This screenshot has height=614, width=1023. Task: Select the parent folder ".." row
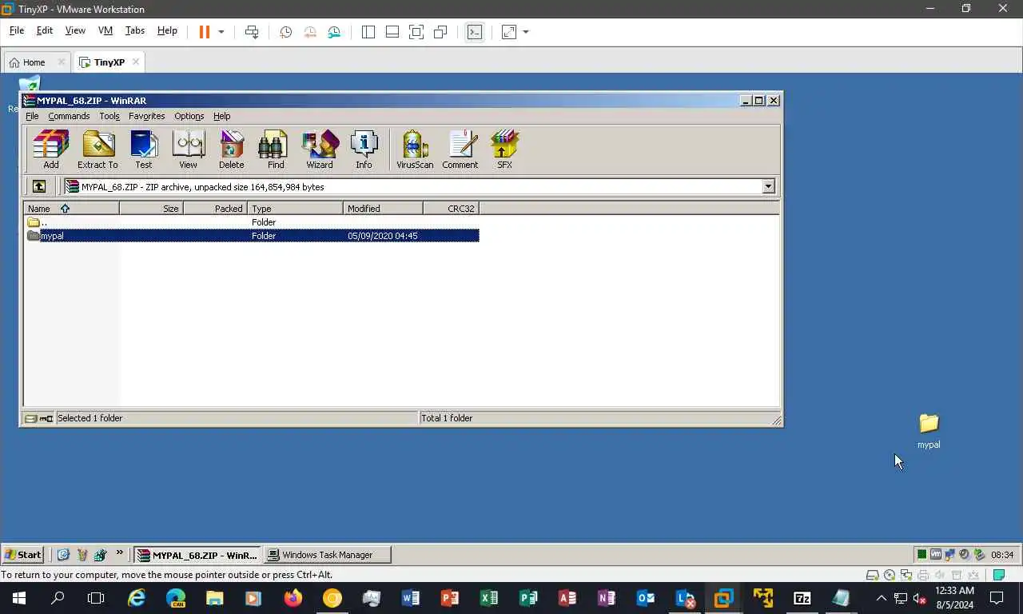pos(252,222)
